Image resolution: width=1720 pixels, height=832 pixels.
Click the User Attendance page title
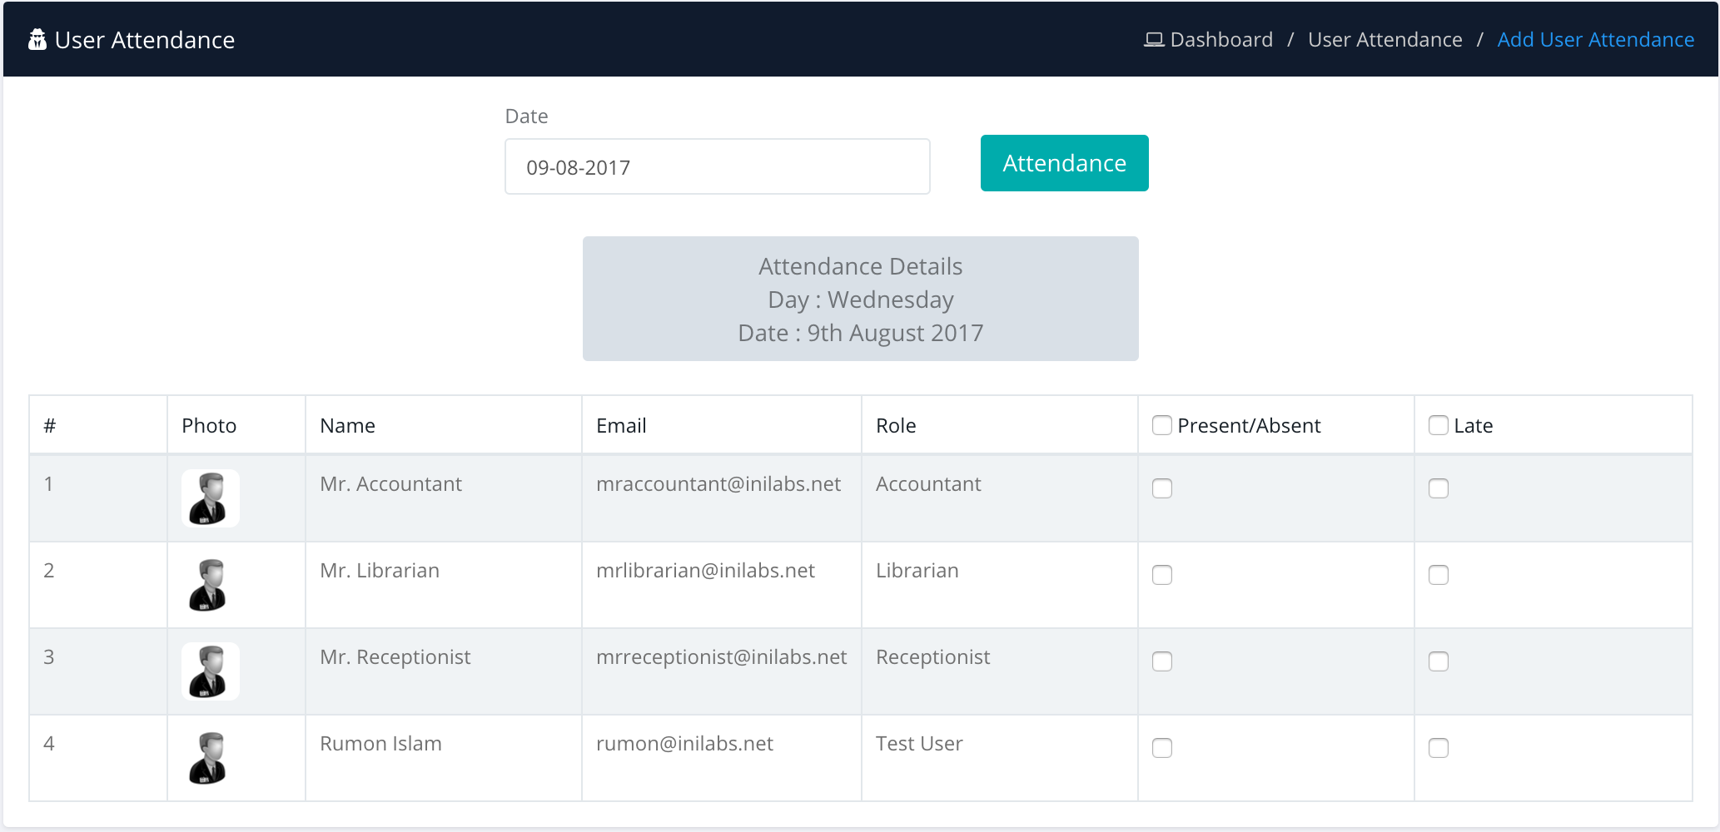[x=145, y=40]
